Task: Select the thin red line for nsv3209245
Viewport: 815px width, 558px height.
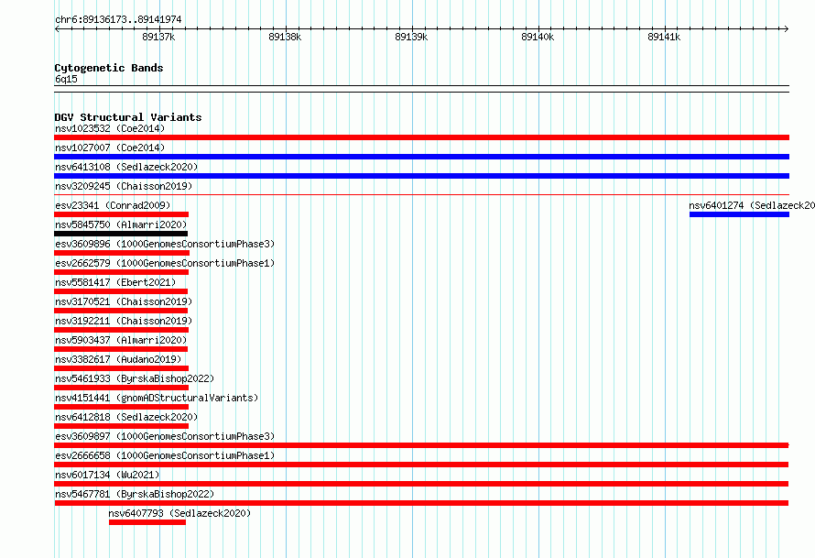Action: [421, 195]
